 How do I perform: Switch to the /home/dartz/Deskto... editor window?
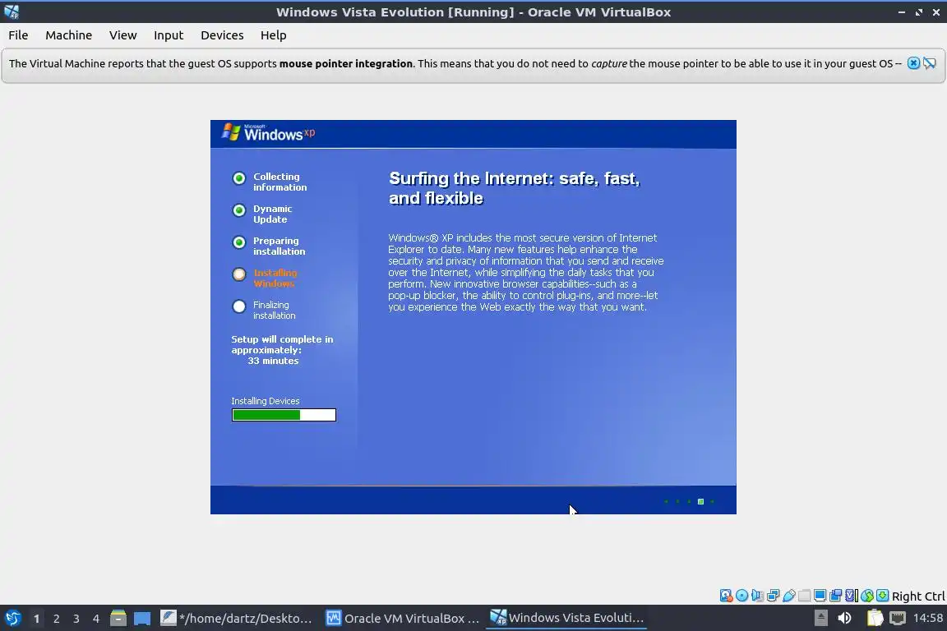pyautogui.click(x=238, y=619)
